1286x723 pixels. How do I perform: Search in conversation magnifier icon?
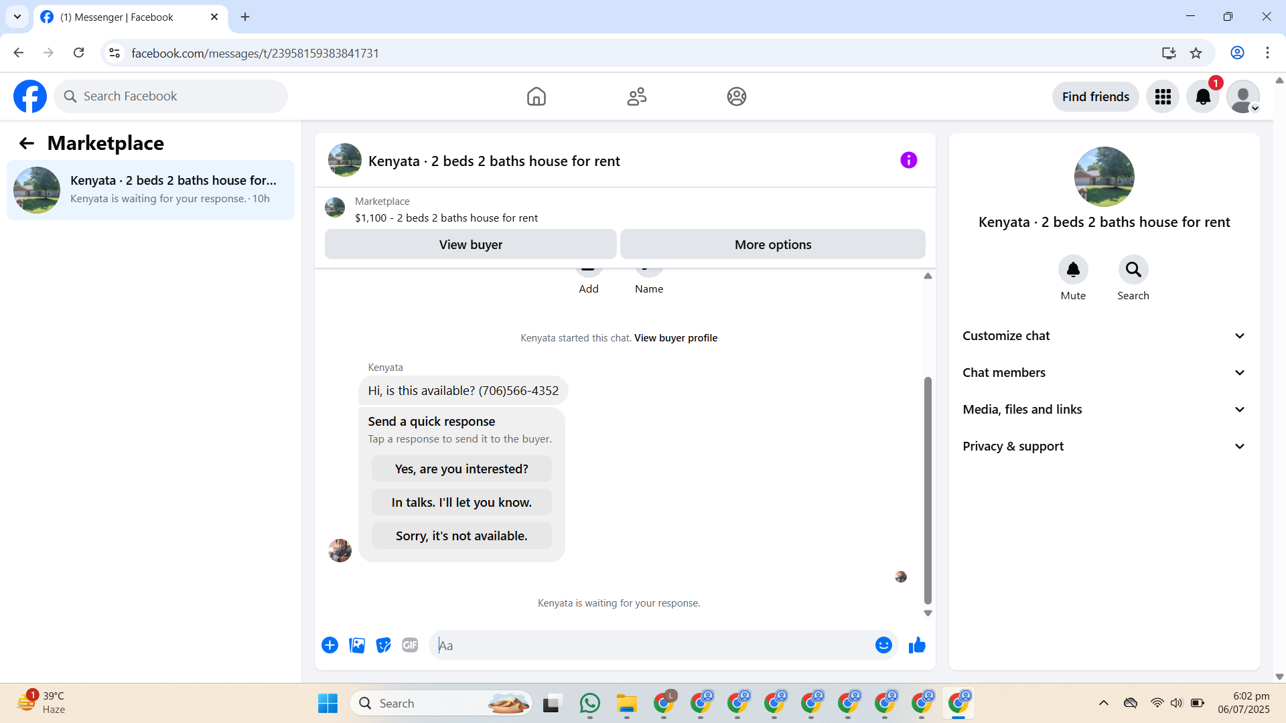pos(1133,270)
